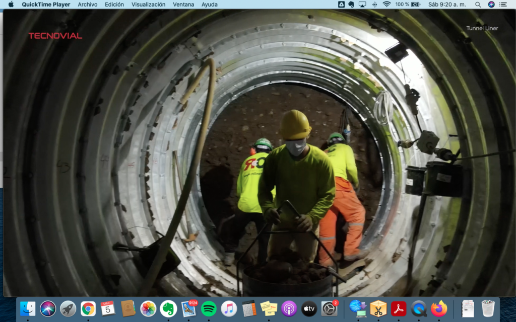
Task: Open Calculator from the Dock
Action: pos(249,308)
